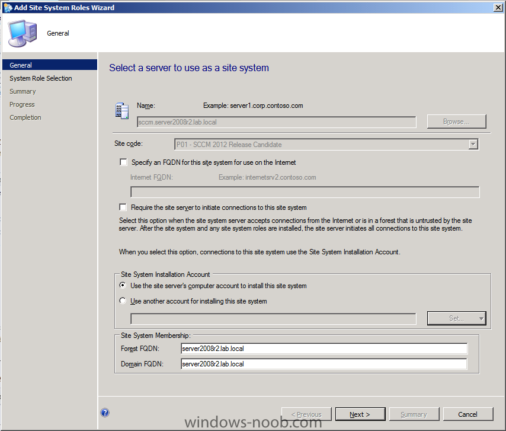Click the Next > button
Viewport: 506px width, 431px height.
pyautogui.click(x=360, y=414)
